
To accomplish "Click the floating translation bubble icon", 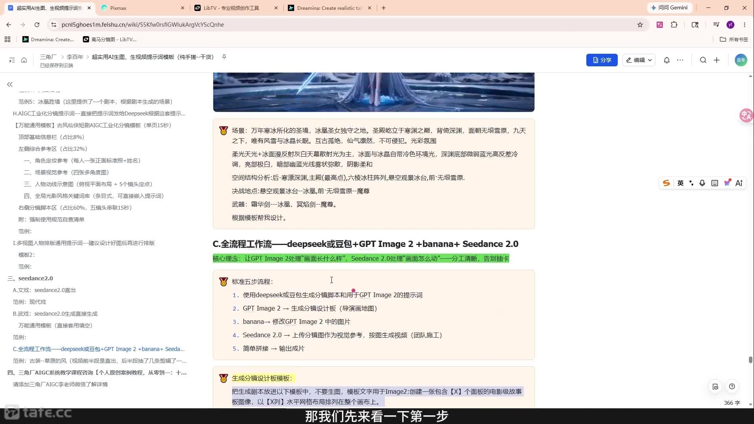I will [746, 115].
